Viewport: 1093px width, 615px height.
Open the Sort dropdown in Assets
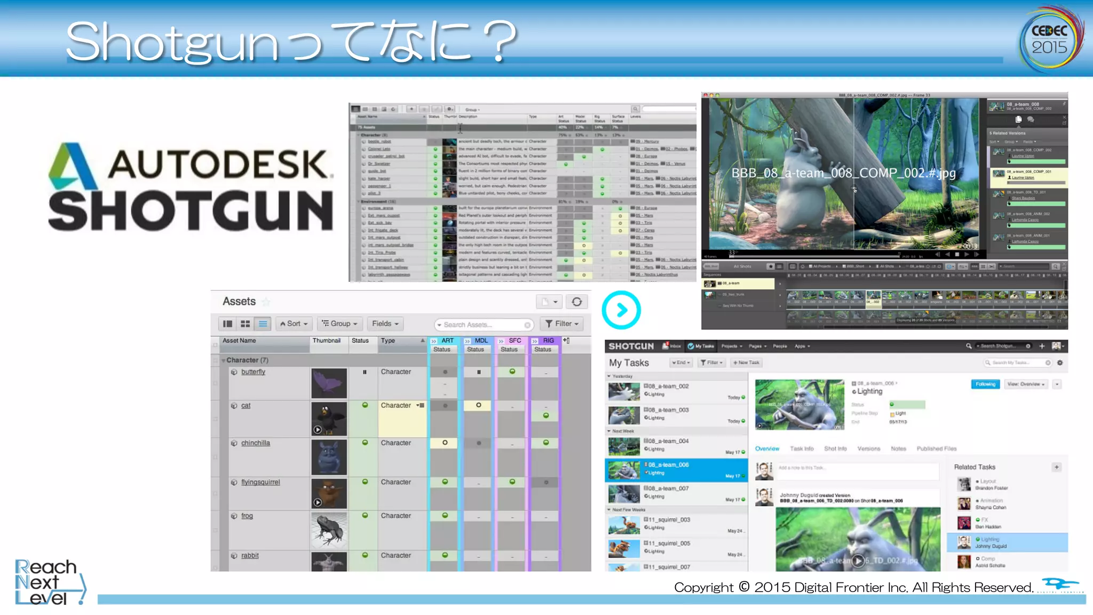tap(294, 324)
